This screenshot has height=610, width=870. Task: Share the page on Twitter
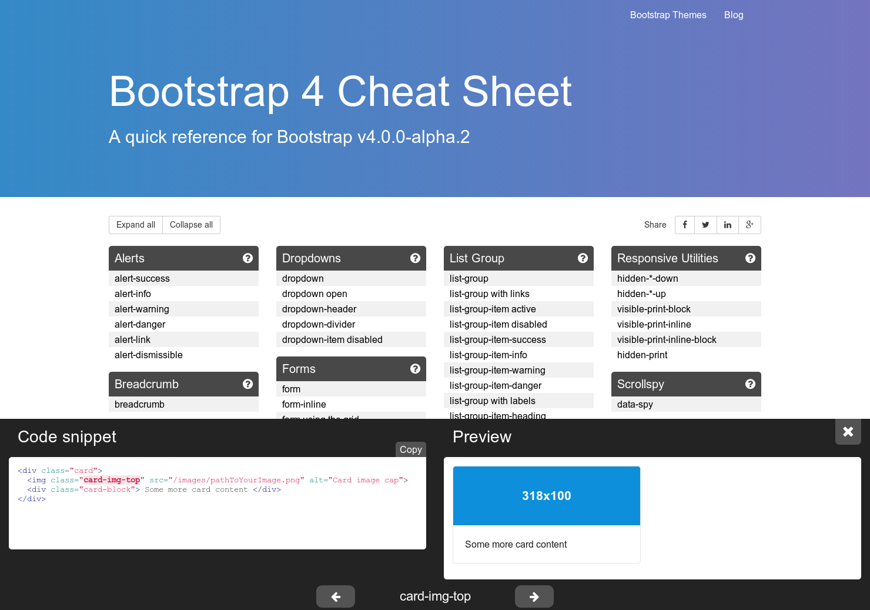[x=705, y=225]
